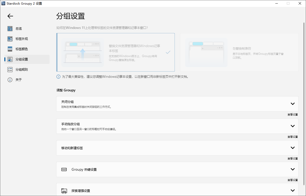
Task: Close the Groupy settings window
Action: (x=300, y=3)
